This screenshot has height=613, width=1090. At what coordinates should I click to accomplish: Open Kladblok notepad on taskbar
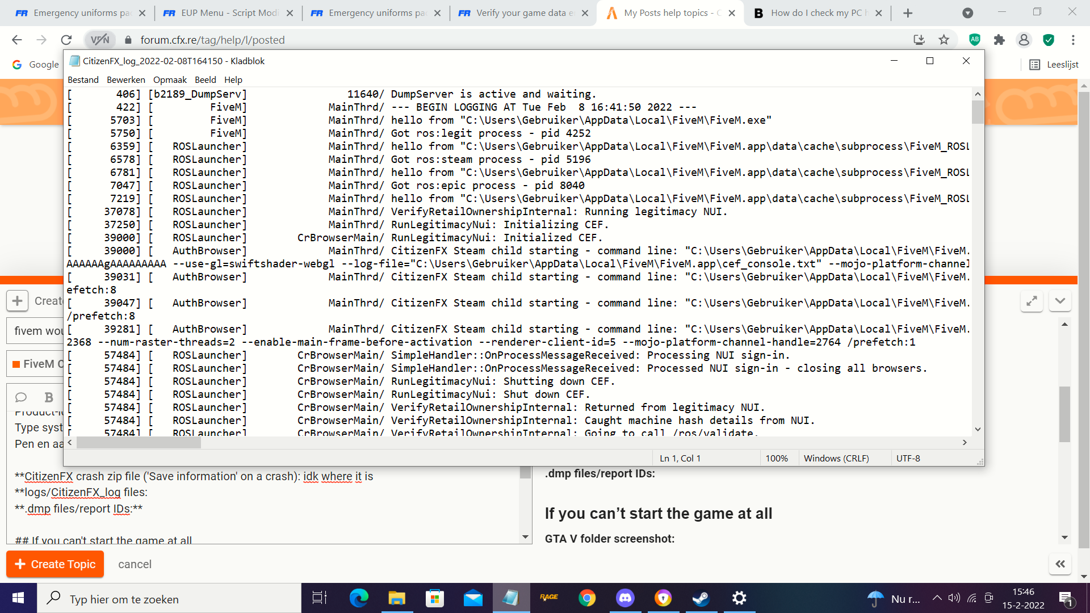tap(511, 598)
